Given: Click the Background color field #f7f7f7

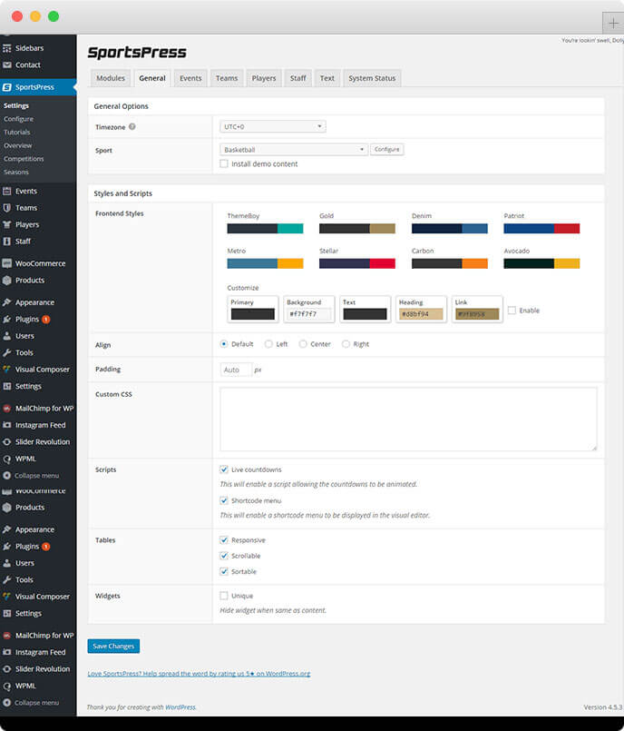Looking at the screenshot, I should point(309,314).
